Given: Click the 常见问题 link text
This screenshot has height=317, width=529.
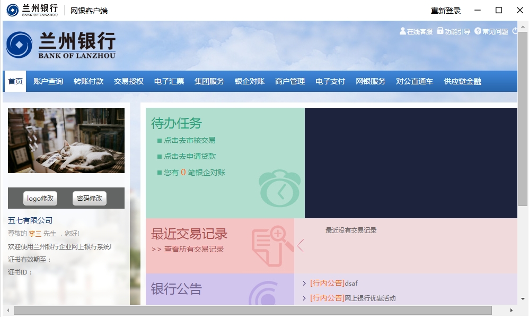Looking at the screenshot, I should pyautogui.click(x=495, y=31).
